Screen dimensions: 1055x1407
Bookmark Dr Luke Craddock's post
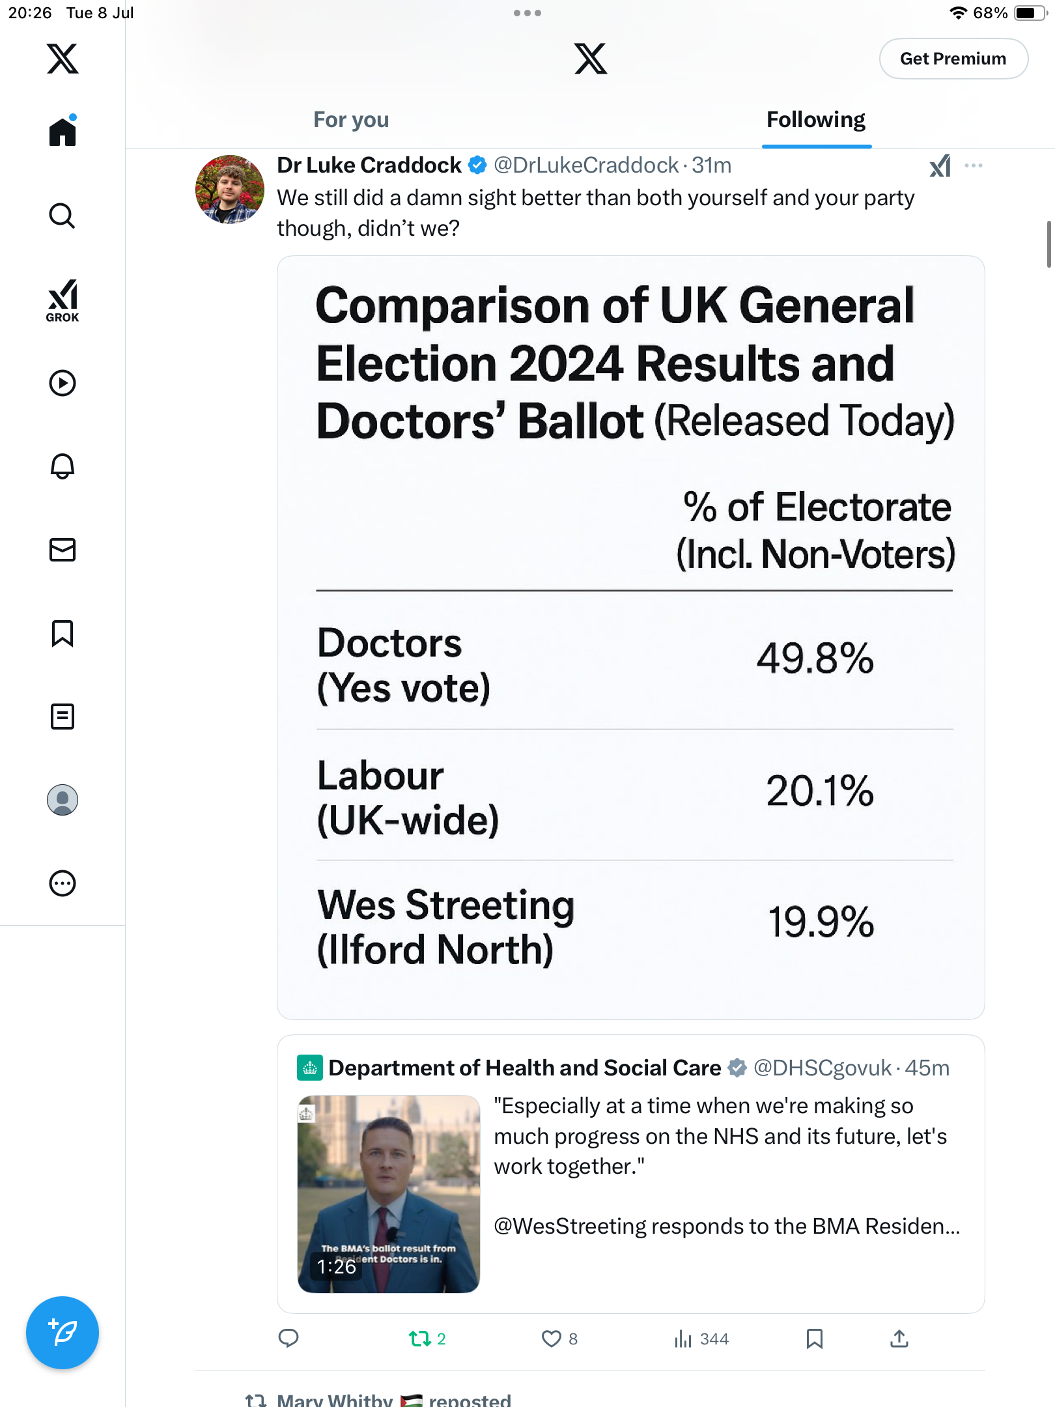pos(814,1339)
